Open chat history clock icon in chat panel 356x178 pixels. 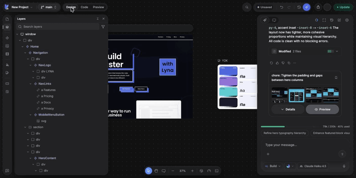[332, 20]
